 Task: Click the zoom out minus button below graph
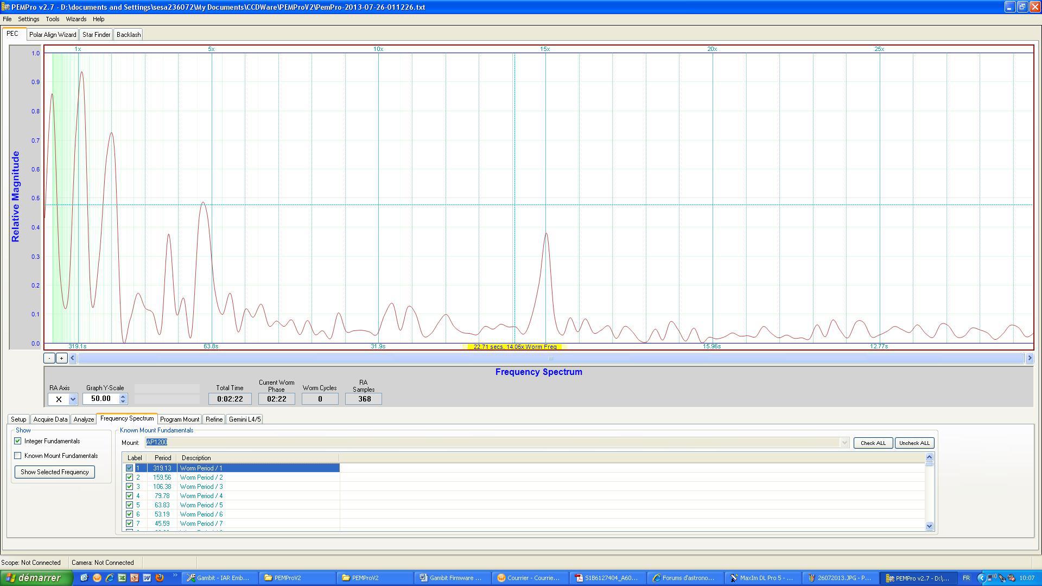point(49,358)
